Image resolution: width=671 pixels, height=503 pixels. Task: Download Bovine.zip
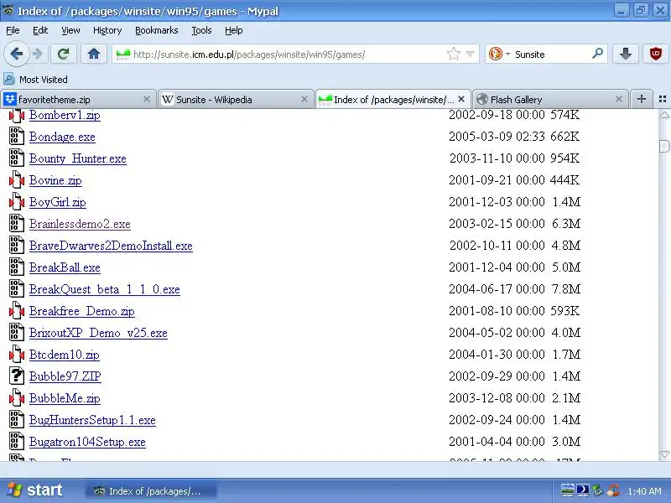coord(55,180)
